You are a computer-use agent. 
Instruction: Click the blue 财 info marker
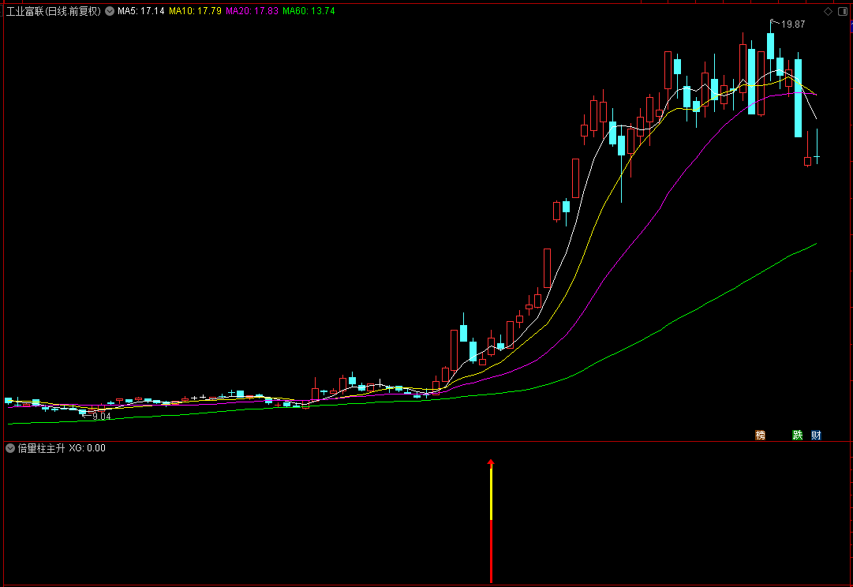tap(816, 435)
